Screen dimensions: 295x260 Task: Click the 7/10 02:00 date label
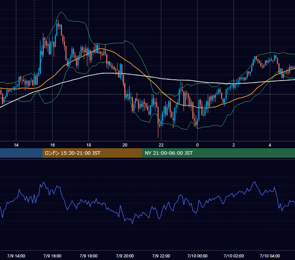coord(234,256)
